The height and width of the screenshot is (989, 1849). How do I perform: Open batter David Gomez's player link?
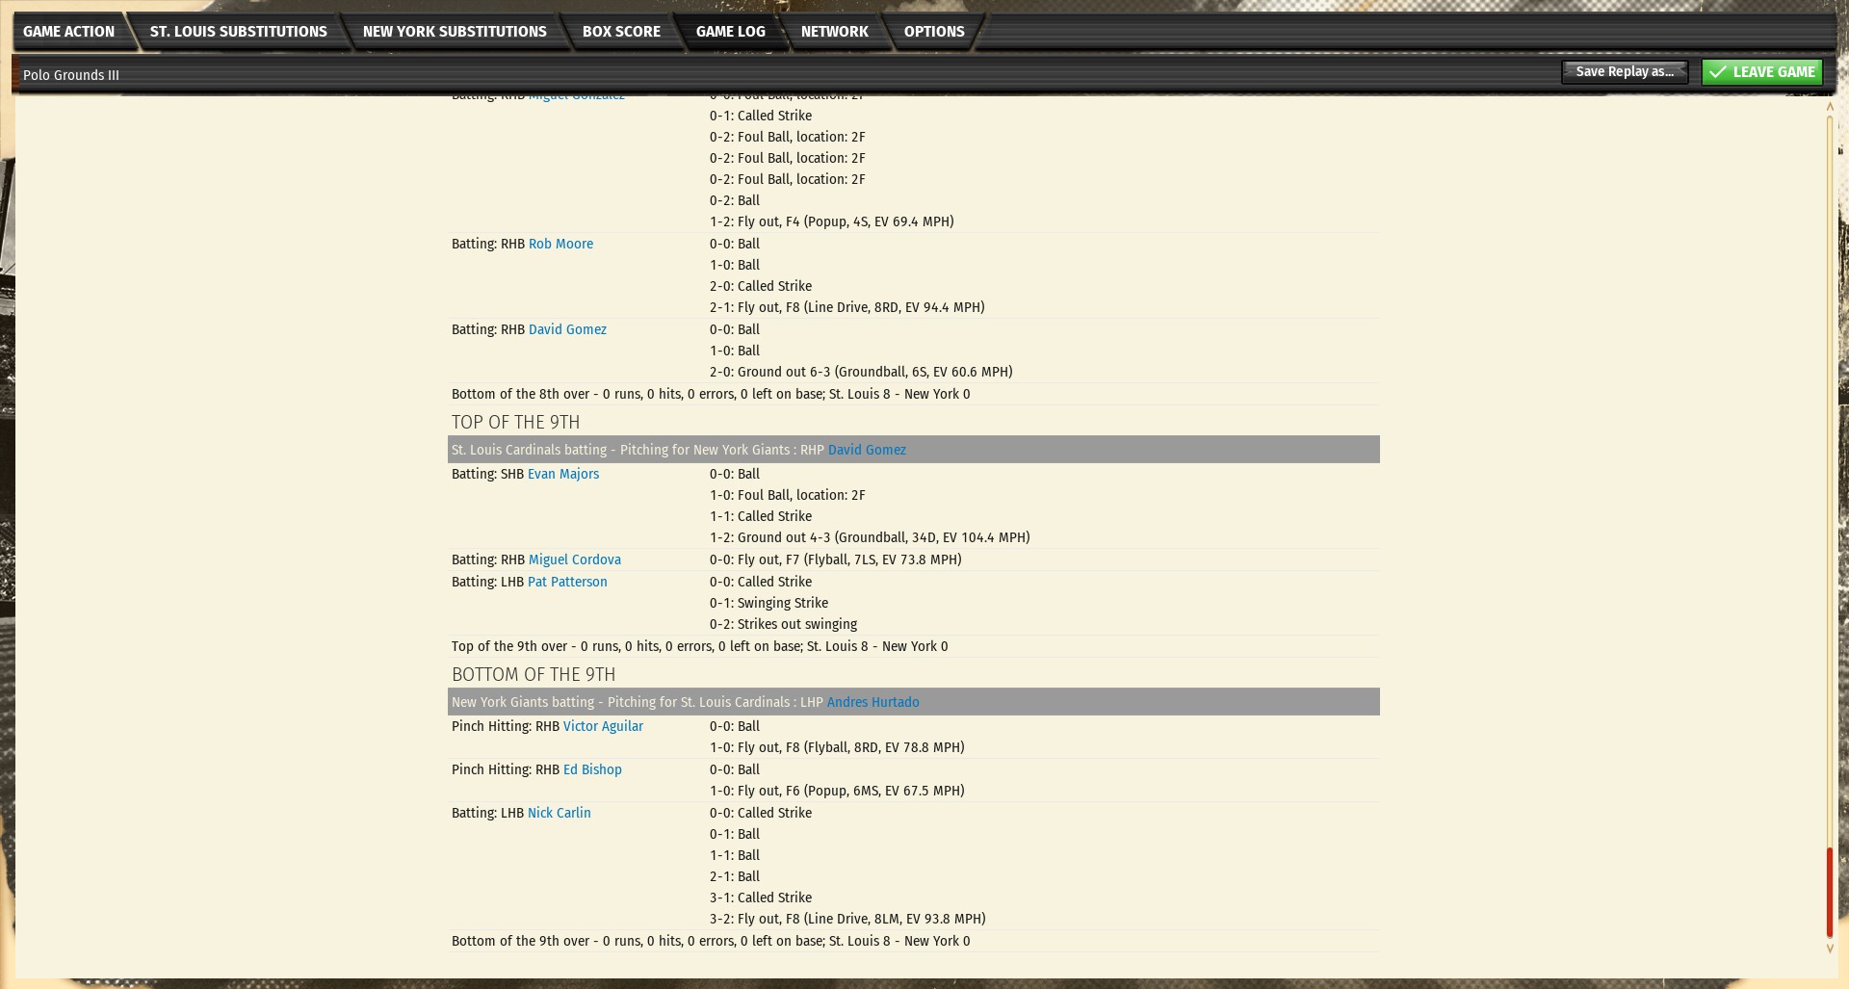click(567, 330)
